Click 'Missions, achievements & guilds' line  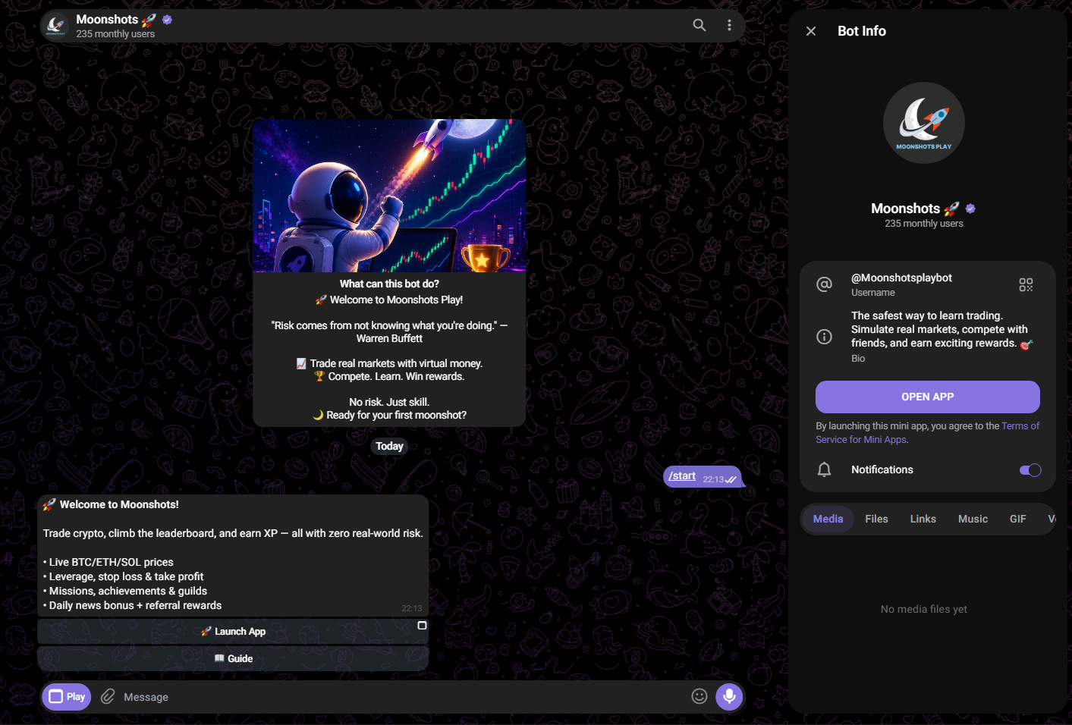125,591
